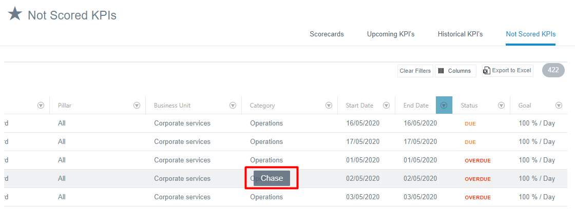This screenshot has width=575, height=209.
Task: Open the Columns chooser
Action: (455, 71)
